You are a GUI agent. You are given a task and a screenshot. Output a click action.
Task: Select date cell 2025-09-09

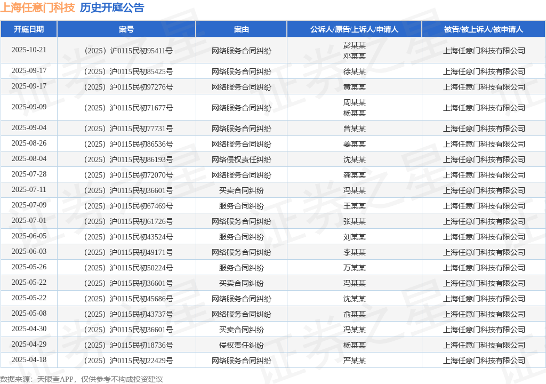click(x=29, y=107)
